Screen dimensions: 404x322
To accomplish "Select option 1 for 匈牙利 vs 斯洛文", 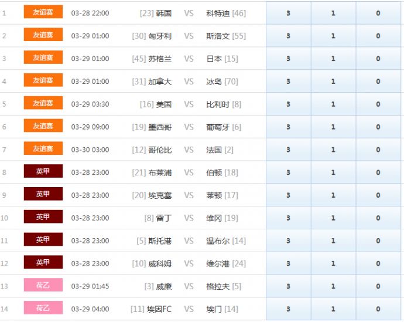I will (x=333, y=36).
